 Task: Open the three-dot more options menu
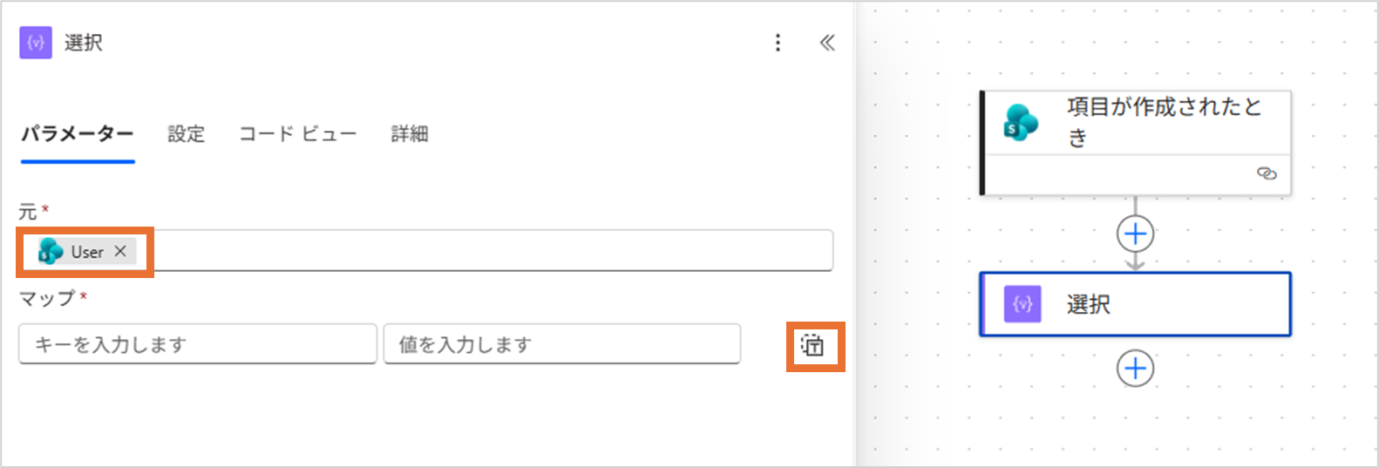pyautogui.click(x=778, y=43)
